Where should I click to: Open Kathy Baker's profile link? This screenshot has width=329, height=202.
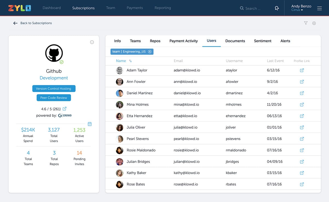coord(302,173)
